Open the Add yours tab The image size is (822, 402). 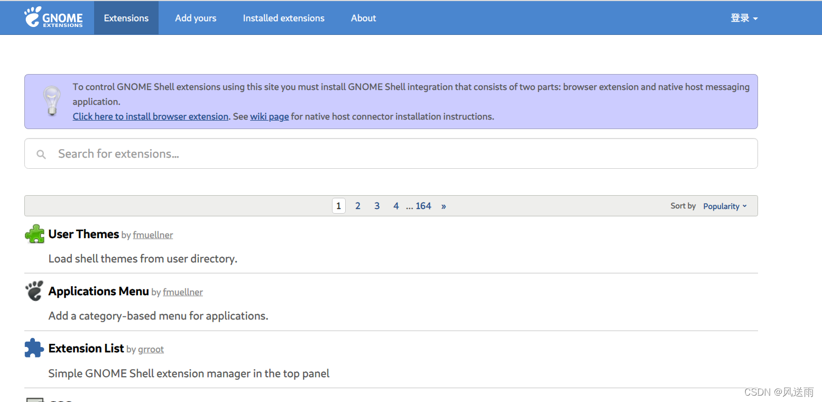[196, 18]
